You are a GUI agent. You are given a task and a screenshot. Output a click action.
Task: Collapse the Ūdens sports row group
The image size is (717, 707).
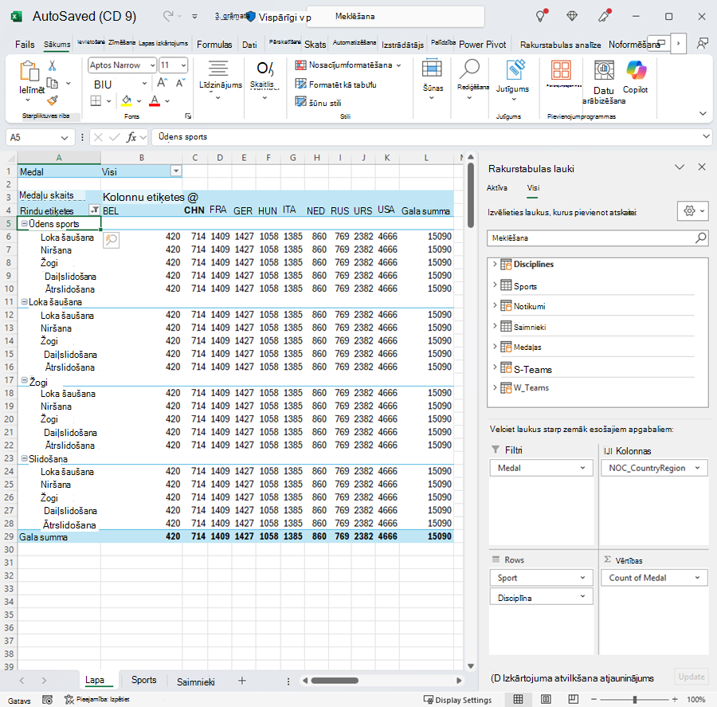(x=24, y=224)
